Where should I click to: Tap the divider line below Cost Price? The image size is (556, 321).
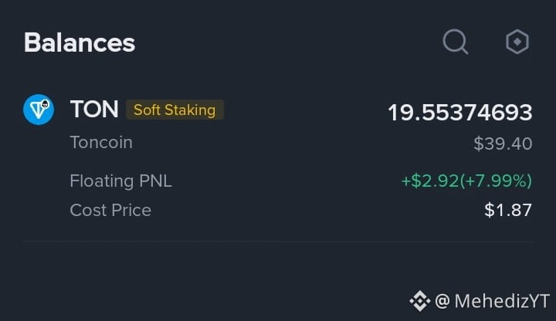click(278, 242)
